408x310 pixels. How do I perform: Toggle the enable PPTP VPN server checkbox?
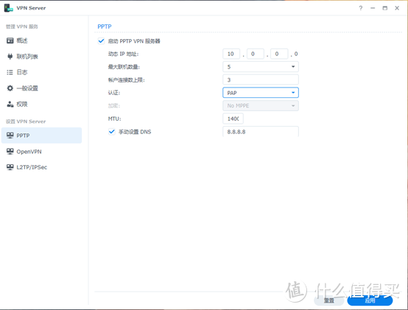tap(101, 40)
